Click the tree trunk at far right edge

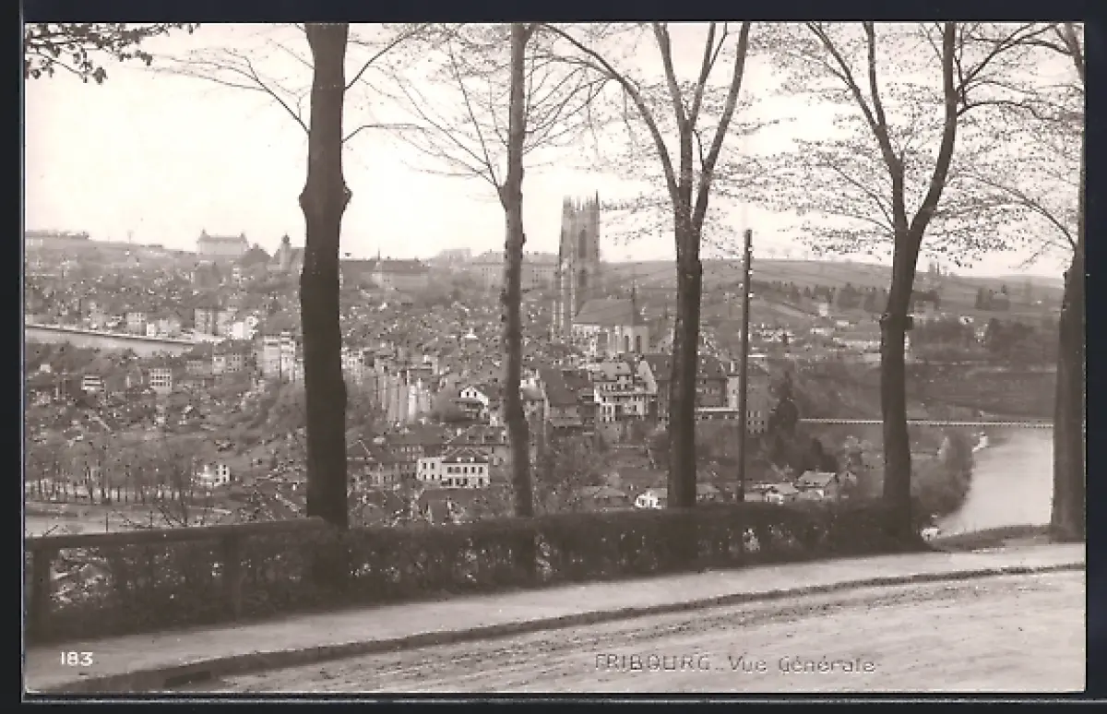1069,397
